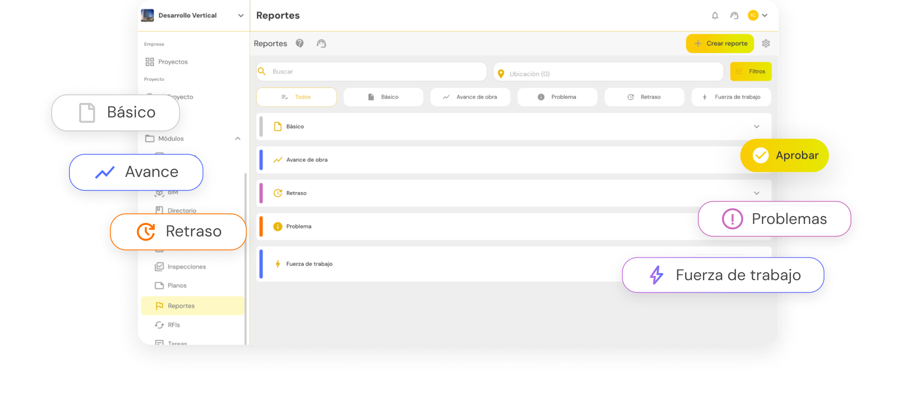
Task: Click the Planos folder icon
Action: coord(159,285)
